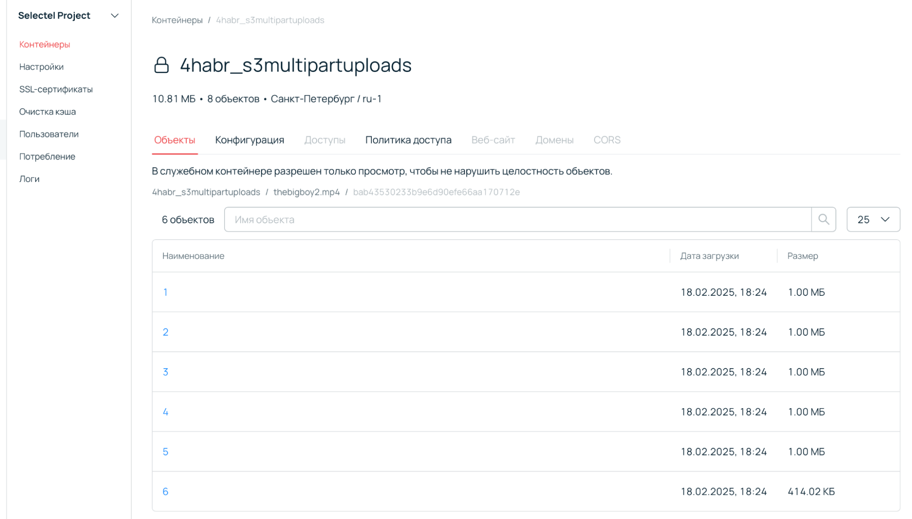Viewport: 912px width, 519px height.
Task: Switch to the Конфигурация tab
Action: tap(249, 140)
